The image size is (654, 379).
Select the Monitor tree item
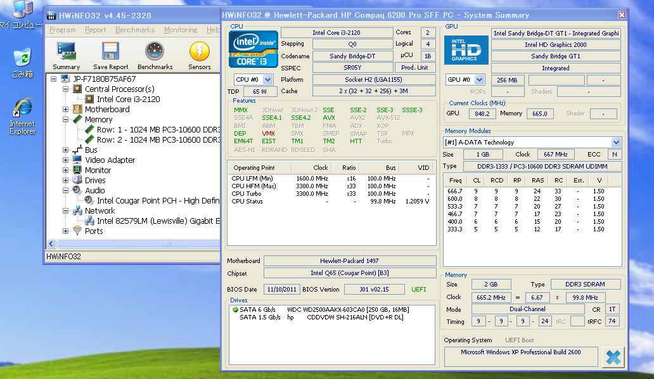pos(98,170)
